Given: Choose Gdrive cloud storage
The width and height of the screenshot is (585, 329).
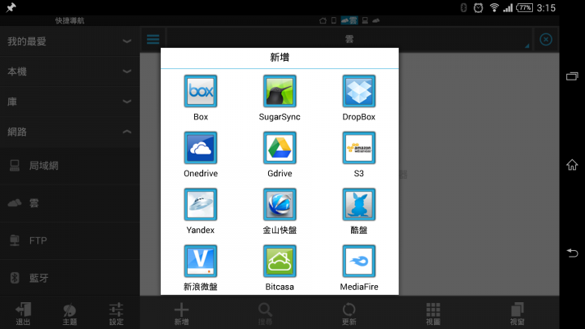Looking at the screenshot, I should pyautogui.click(x=279, y=148).
